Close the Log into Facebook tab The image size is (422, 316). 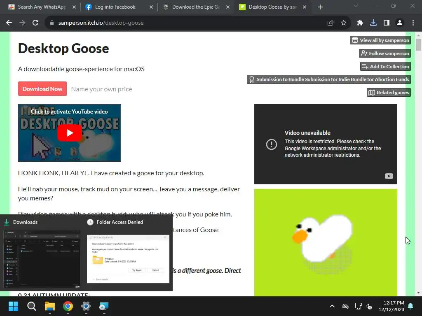tap(151, 7)
